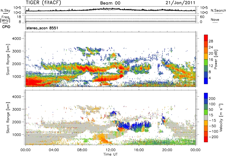
Task: Pick the red segment of the Velocity color bar
Action: click(206, 139)
